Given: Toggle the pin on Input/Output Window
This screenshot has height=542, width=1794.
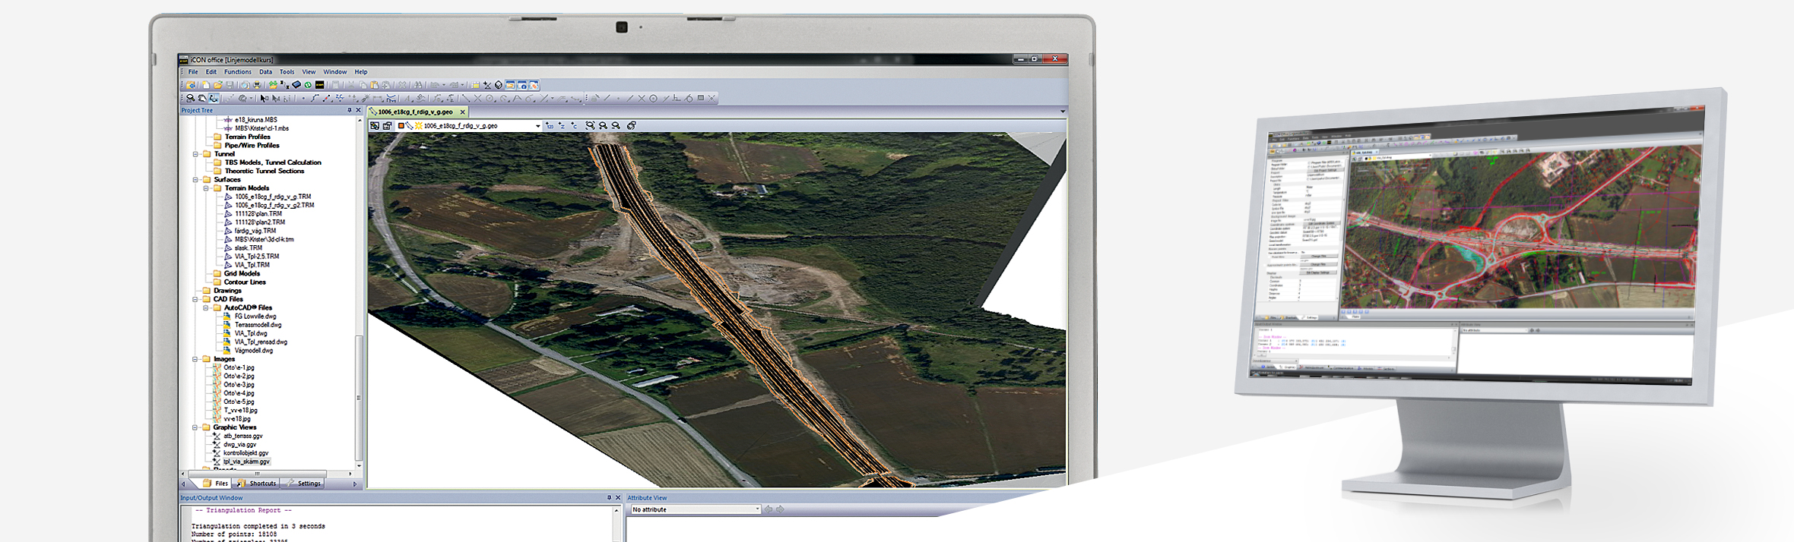Looking at the screenshot, I should click(x=609, y=498).
